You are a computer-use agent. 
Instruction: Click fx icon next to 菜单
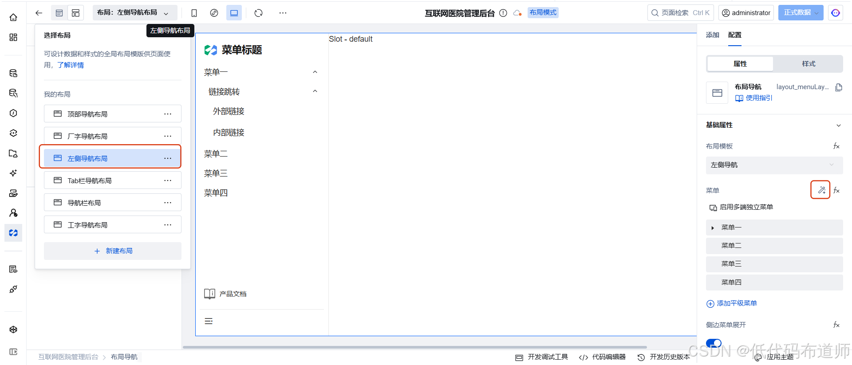pos(836,190)
